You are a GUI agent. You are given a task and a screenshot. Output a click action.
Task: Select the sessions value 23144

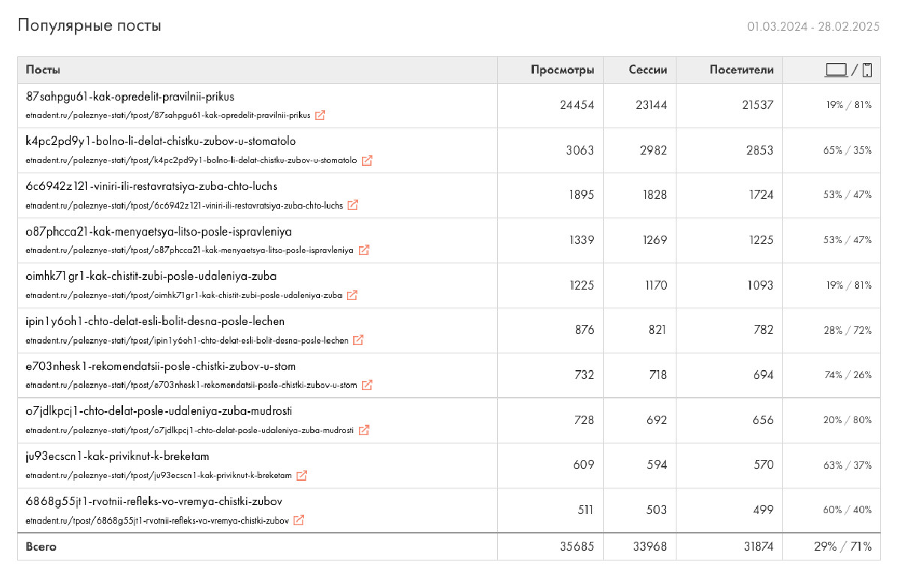651,105
